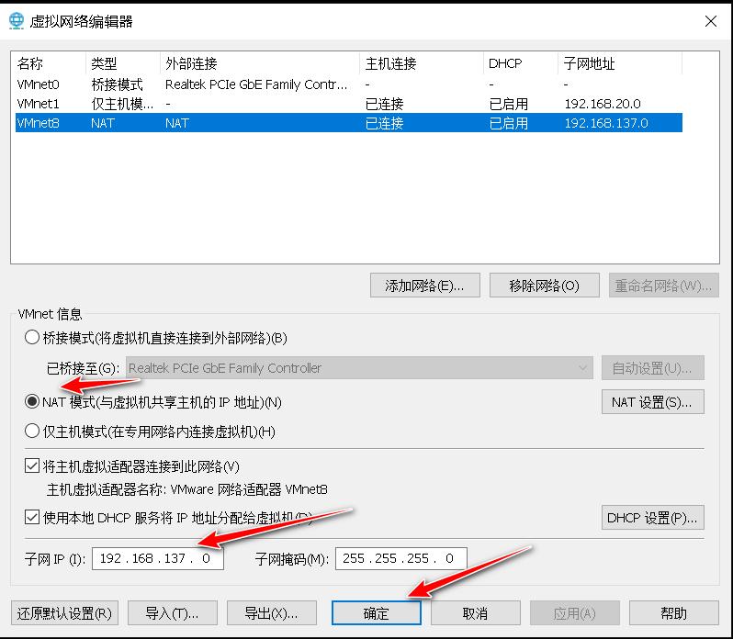The height and width of the screenshot is (639, 733).
Task: Click 已连接 cell in VMnet8 row
Action: (x=384, y=123)
